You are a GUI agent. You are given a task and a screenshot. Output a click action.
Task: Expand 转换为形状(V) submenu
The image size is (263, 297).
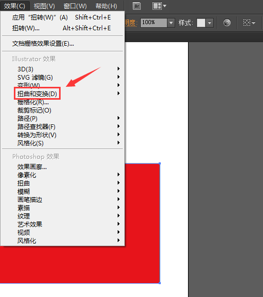point(63,135)
